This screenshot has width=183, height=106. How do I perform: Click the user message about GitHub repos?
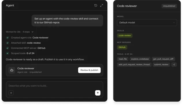67,21
